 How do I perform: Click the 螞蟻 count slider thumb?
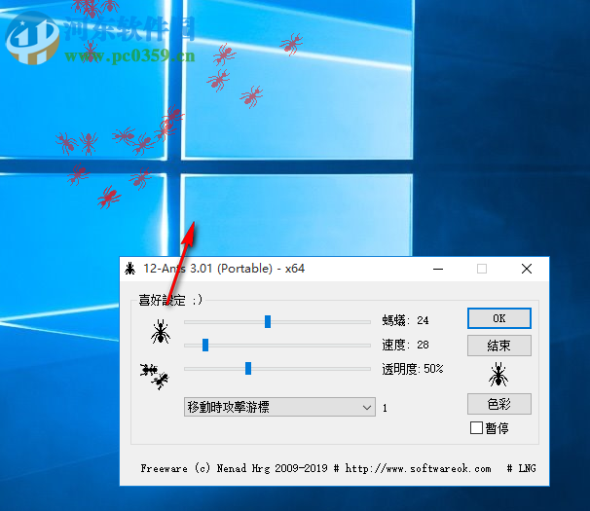pos(268,322)
